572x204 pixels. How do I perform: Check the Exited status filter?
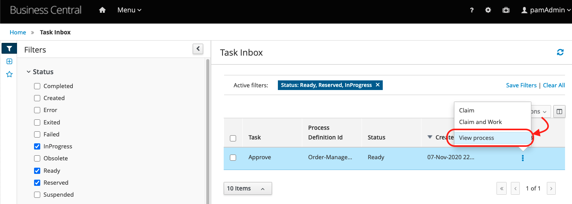(37, 122)
